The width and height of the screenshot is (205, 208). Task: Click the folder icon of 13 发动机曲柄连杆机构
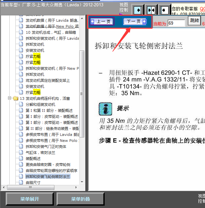tap(15, 98)
